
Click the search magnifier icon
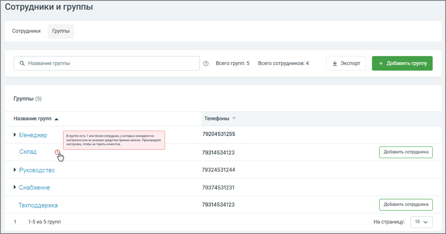pos(22,63)
